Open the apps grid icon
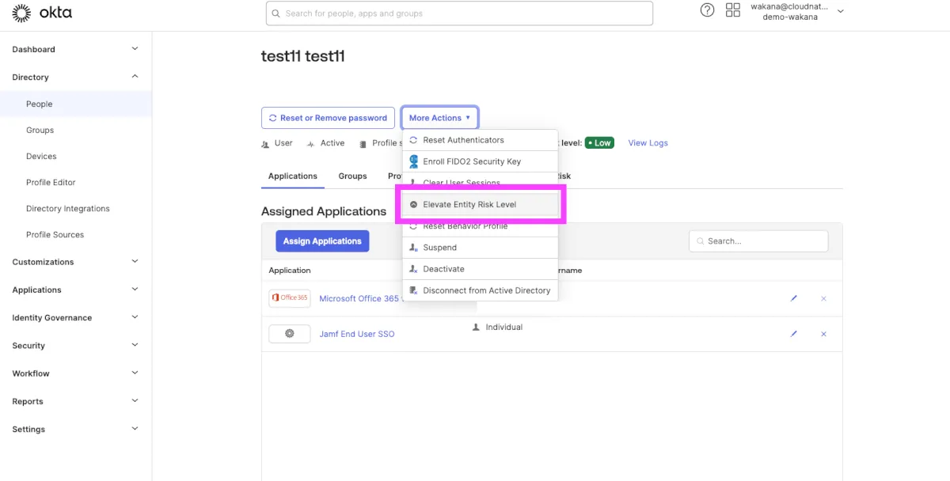950x481 pixels. (x=732, y=11)
